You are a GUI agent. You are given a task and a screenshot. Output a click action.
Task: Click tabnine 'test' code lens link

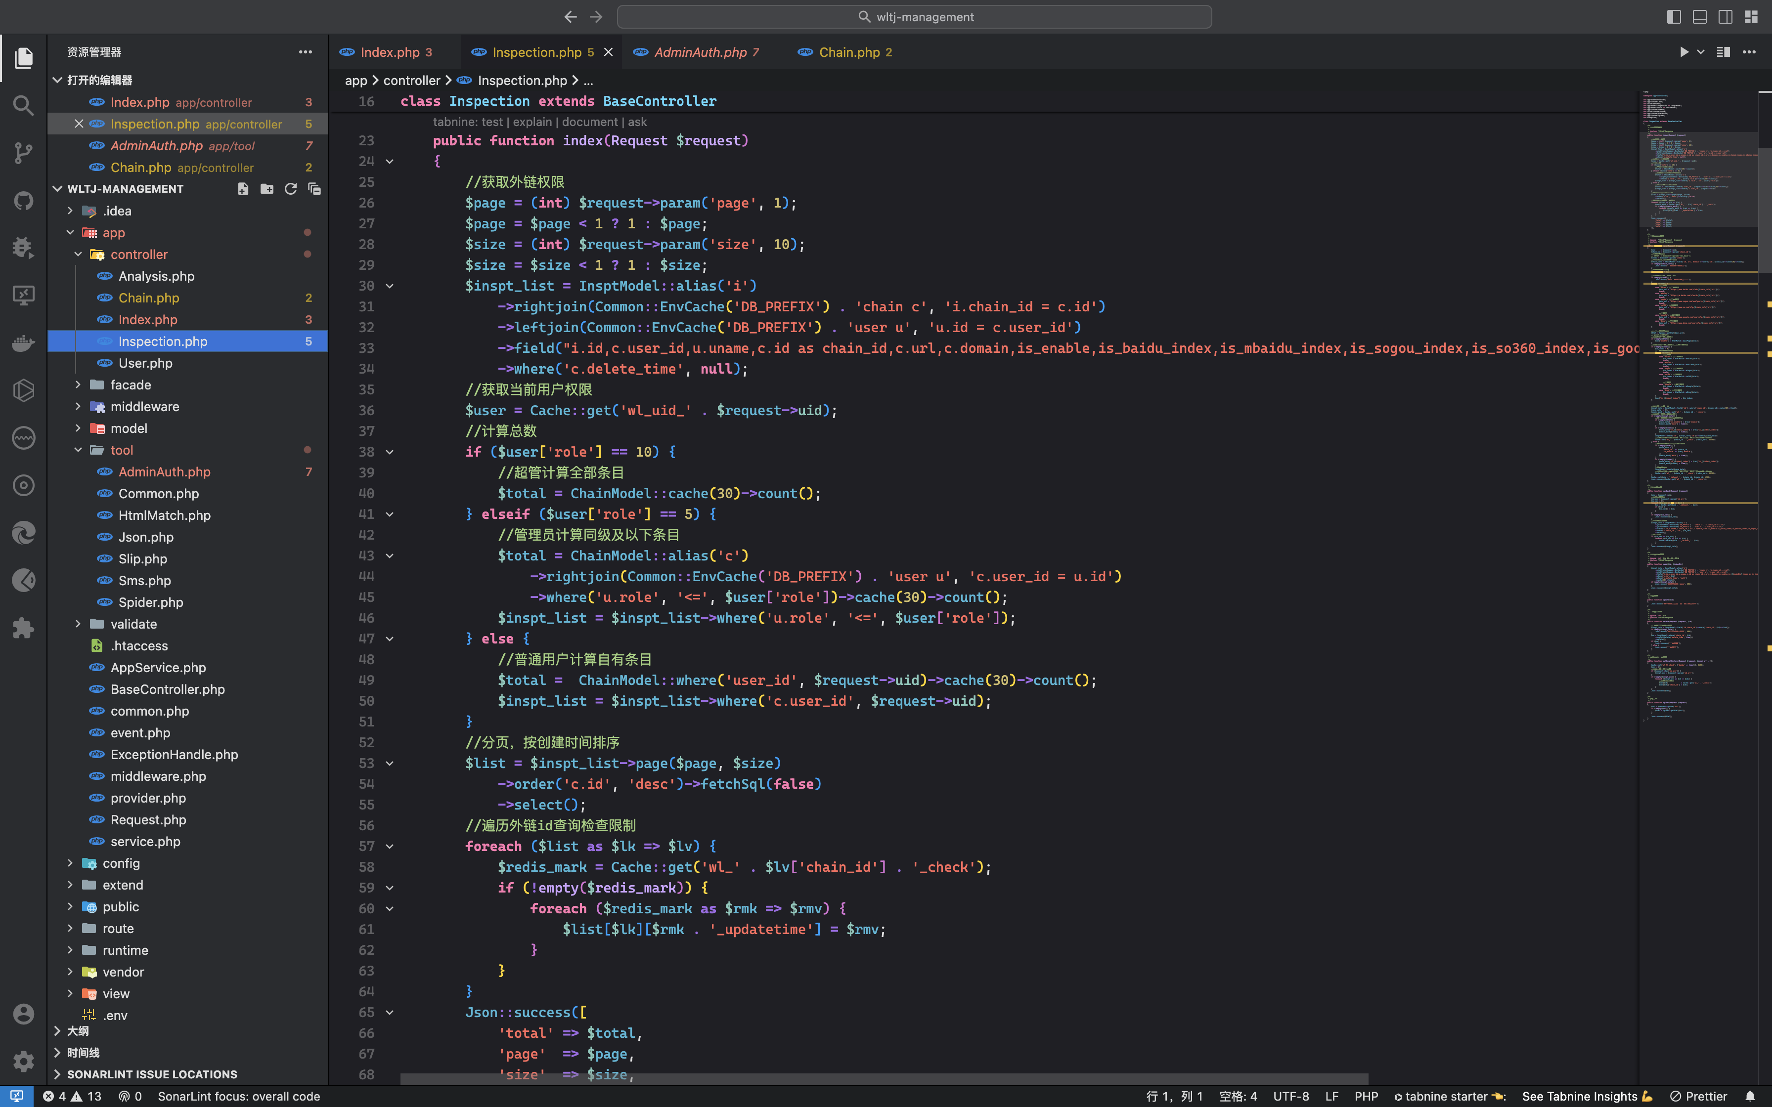[492, 122]
